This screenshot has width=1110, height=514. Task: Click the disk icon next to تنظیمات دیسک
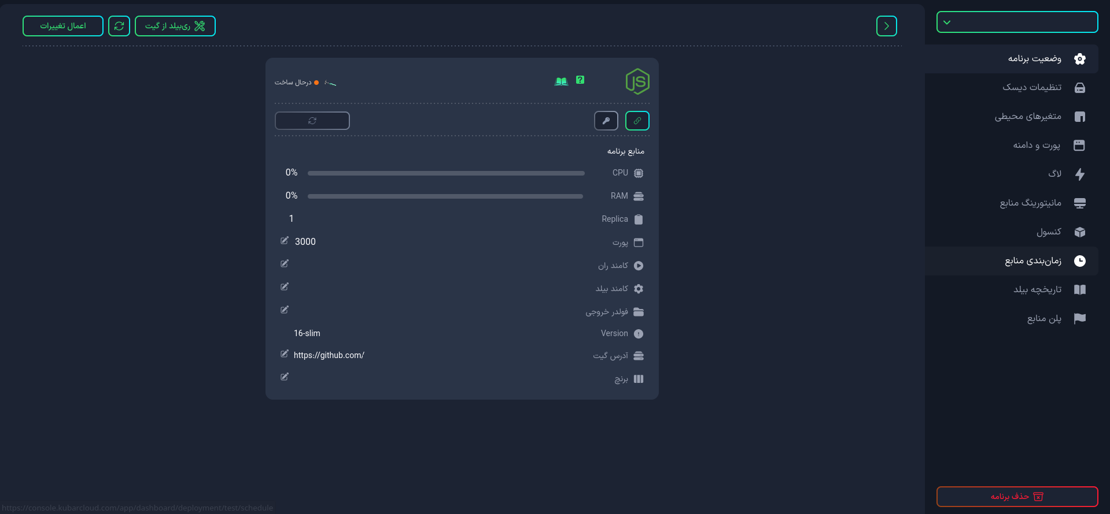pos(1079,88)
